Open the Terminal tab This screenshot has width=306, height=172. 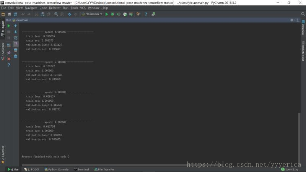point(81,169)
